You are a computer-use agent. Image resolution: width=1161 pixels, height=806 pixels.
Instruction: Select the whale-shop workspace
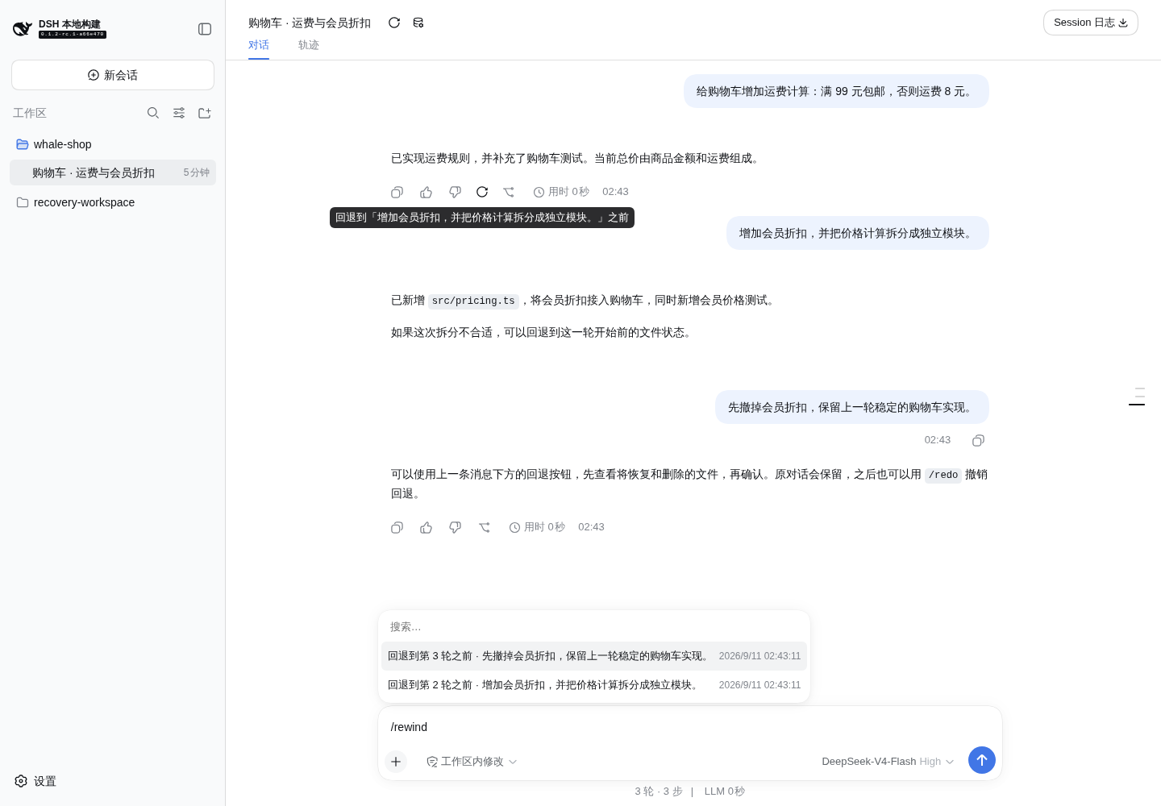click(113, 144)
